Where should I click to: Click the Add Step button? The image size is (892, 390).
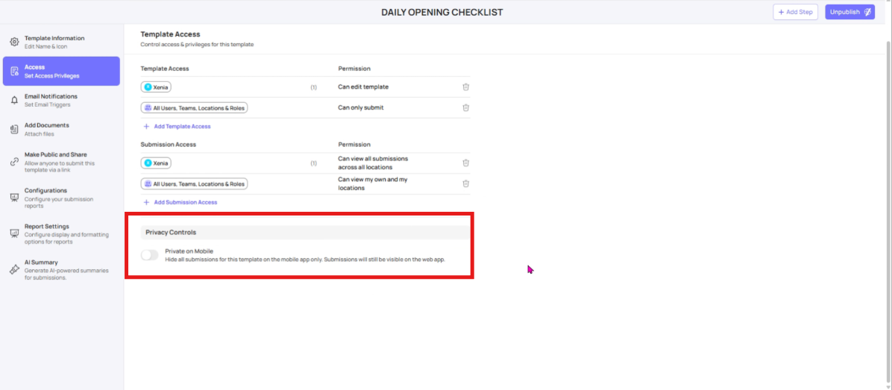click(795, 12)
